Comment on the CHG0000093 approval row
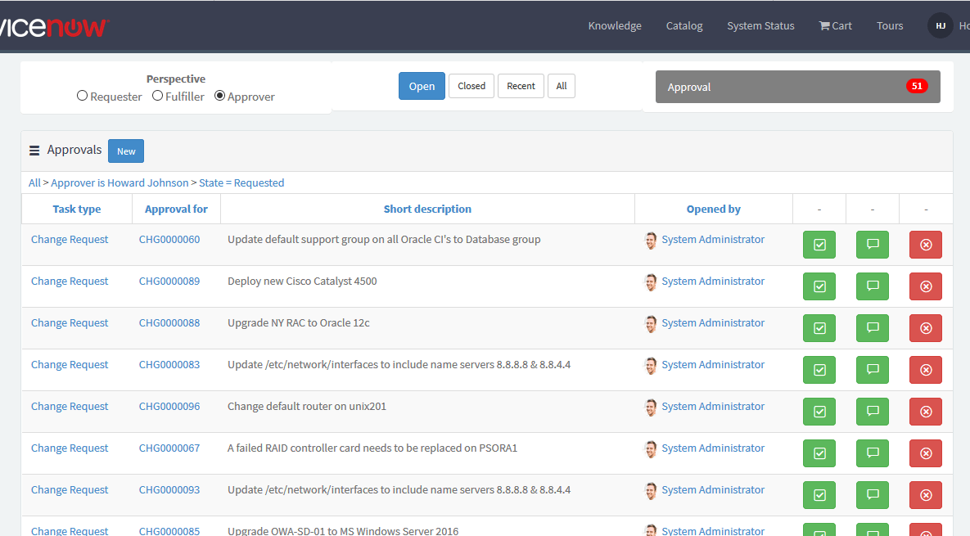 pos(872,494)
